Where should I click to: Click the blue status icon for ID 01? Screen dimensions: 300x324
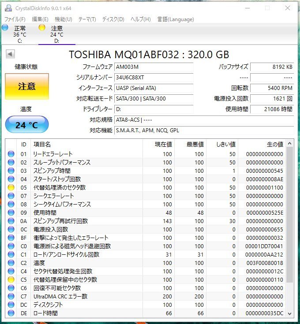[x=11, y=154]
